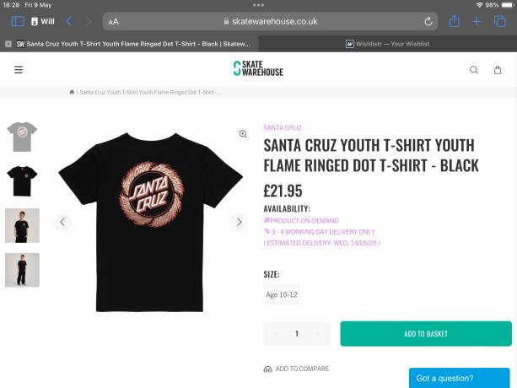Open a new Safari tab with the plus icon
The width and height of the screenshot is (517, 388).
477,21
